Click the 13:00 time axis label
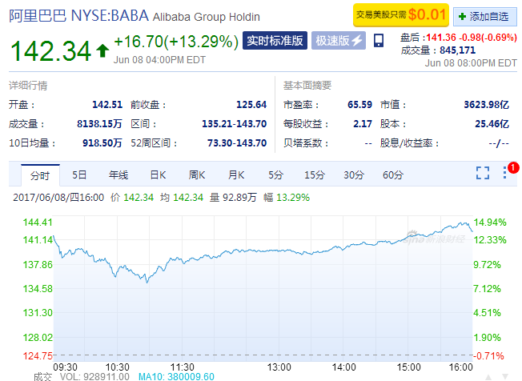 click(279, 367)
